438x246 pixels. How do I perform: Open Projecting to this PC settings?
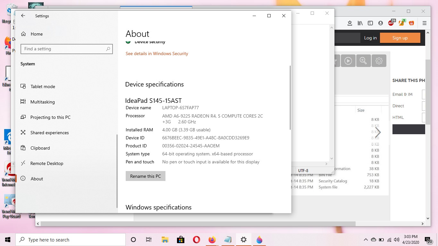pyautogui.click(x=50, y=117)
